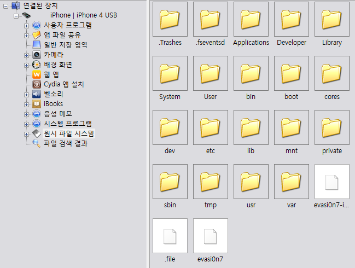The height and width of the screenshot is (268, 355).
Task: Expand the 원시 파일 시스템 node
Action: click(26, 134)
